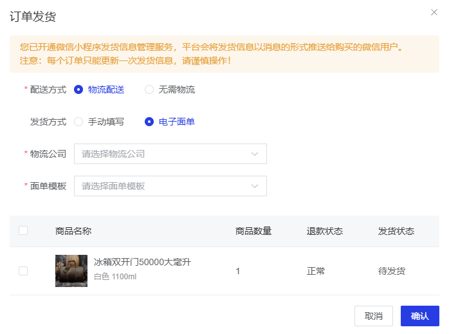Open the 面单模板 selection dropdown
Screen dimensions: 449x334
pyautogui.click(x=164, y=186)
